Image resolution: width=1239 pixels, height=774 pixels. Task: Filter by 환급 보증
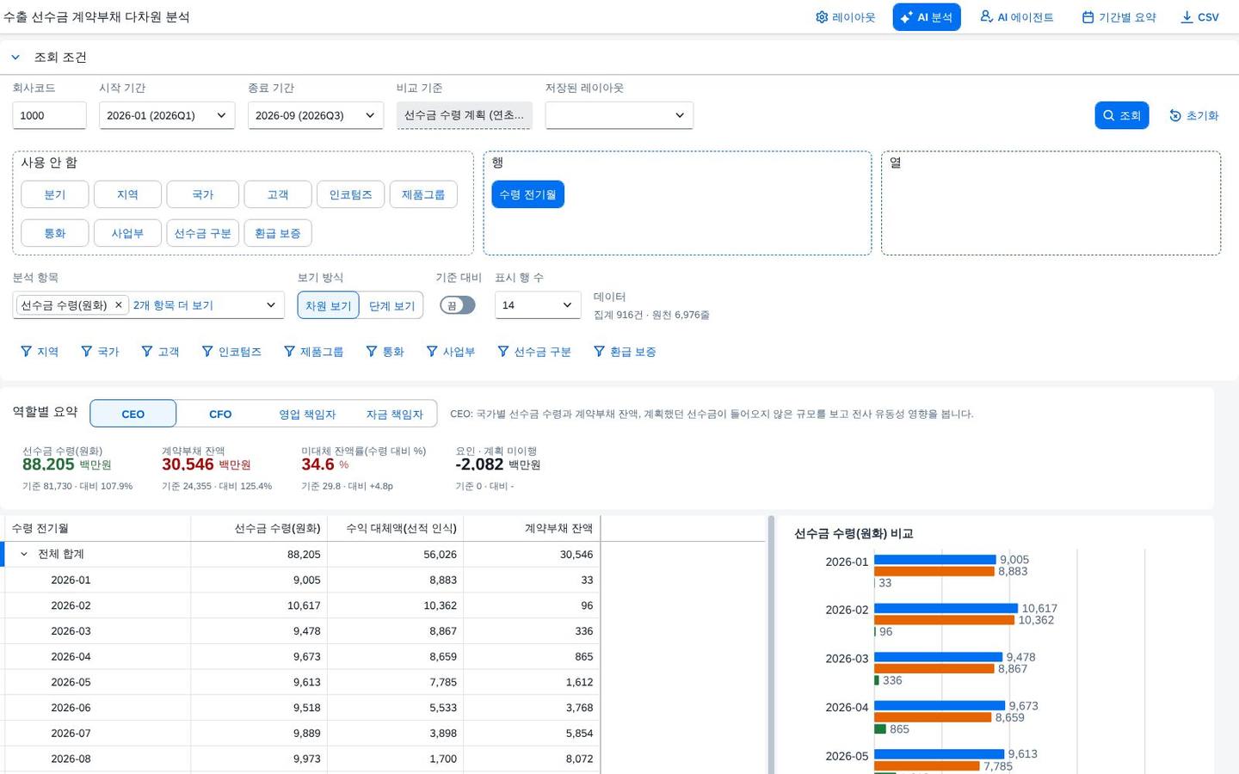[625, 352]
